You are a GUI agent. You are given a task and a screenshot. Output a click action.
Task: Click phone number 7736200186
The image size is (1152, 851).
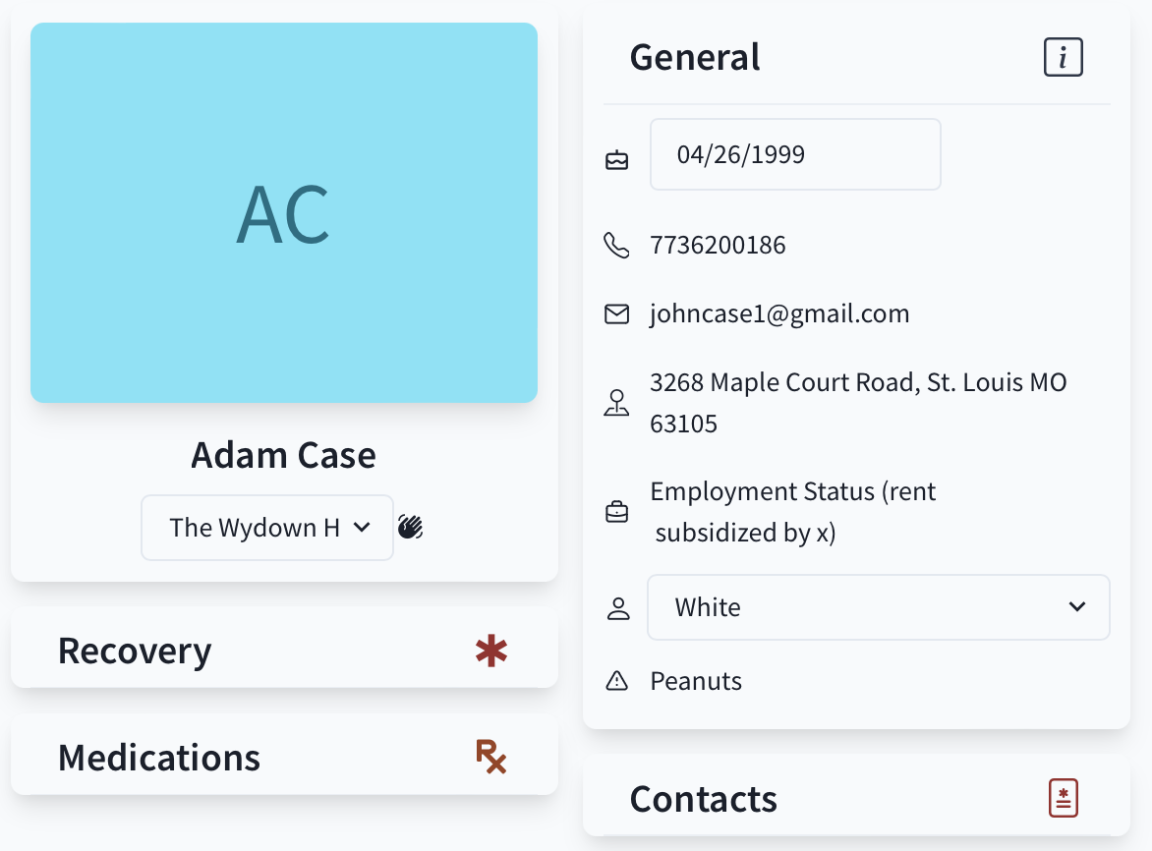coord(718,246)
